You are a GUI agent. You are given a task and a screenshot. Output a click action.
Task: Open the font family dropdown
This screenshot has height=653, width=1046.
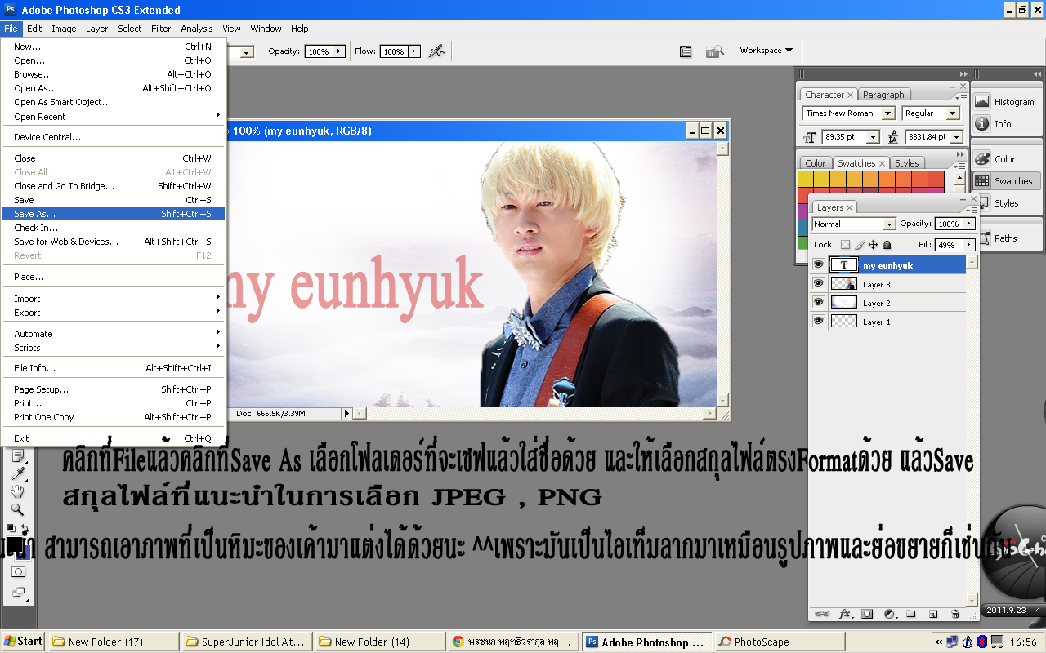[887, 113]
